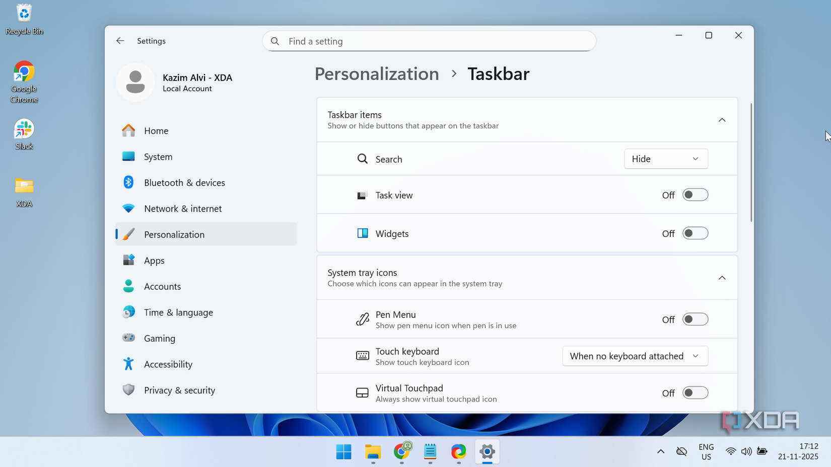The width and height of the screenshot is (831, 467).
Task: Toggle Widgets switch on
Action: click(695, 233)
